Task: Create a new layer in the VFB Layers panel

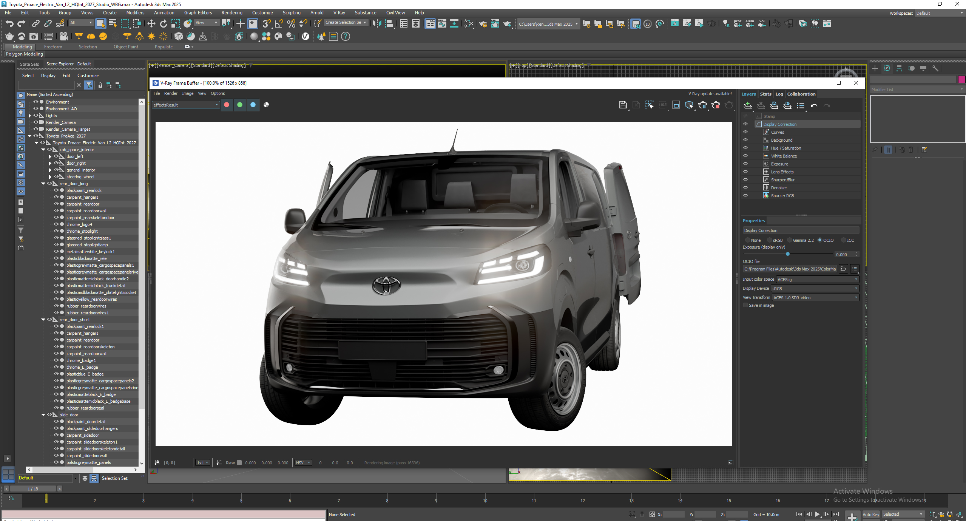Action: (747, 106)
